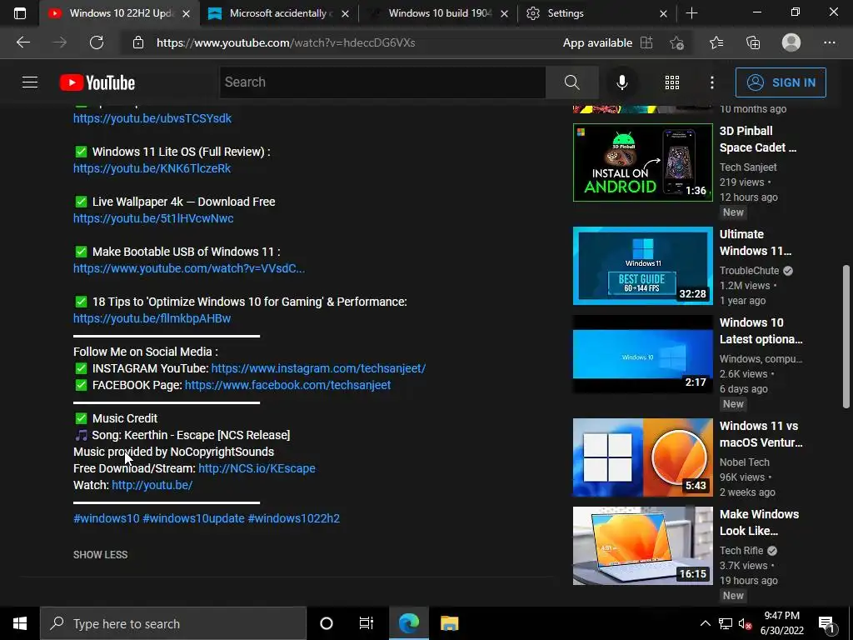This screenshot has height=640, width=853.
Task: Open the Make Bootable USB youtube.com link
Action: click(189, 268)
